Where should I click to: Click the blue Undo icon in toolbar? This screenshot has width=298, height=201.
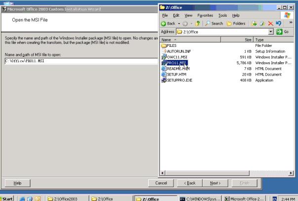[279, 23]
